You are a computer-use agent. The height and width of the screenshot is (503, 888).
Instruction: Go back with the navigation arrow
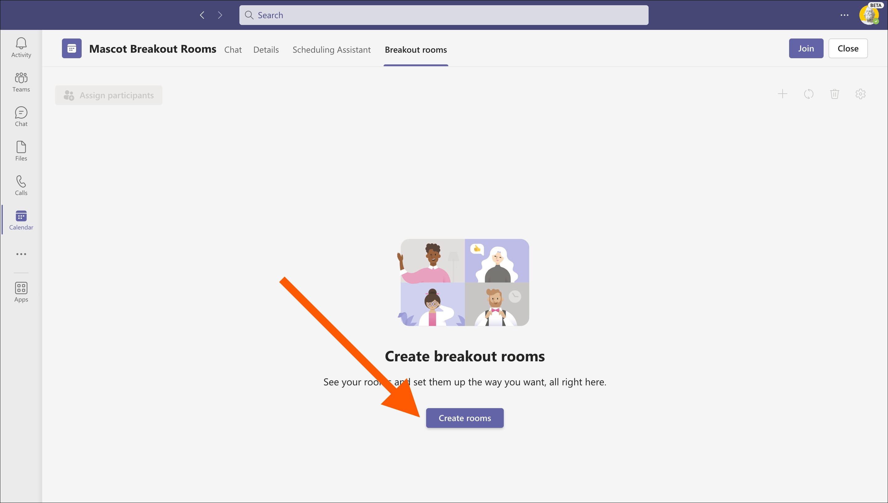point(202,15)
